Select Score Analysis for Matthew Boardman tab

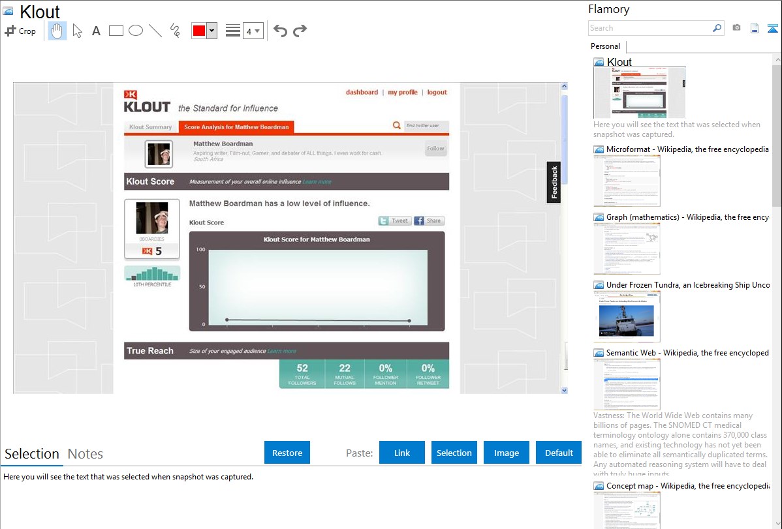tap(236, 127)
